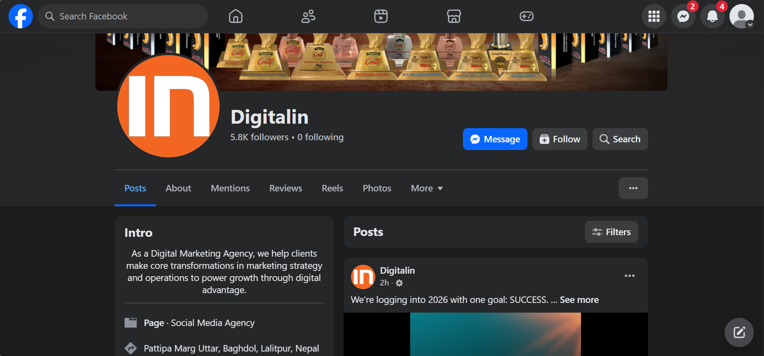
Task: Go to the Home feed icon
Action: pyautogui.click(x=235, y=16)
